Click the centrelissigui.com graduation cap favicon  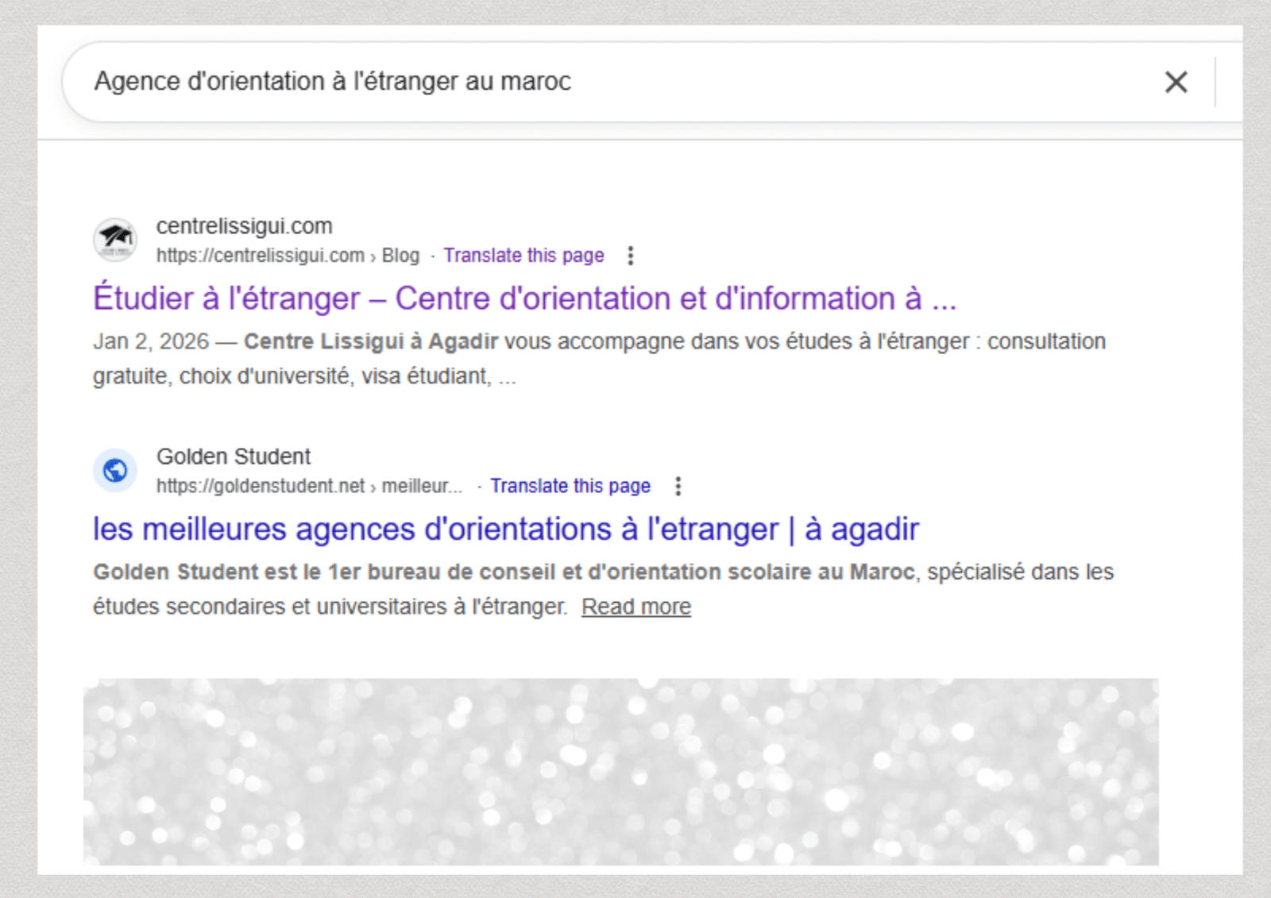click(x=115, y=239)
